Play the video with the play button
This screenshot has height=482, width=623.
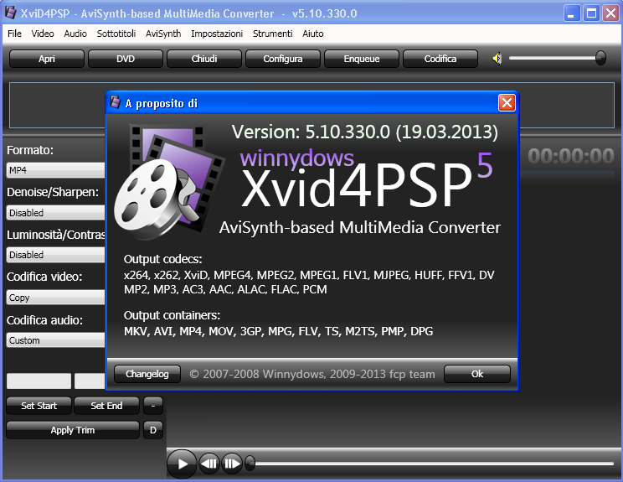click(x=182, y=464)
